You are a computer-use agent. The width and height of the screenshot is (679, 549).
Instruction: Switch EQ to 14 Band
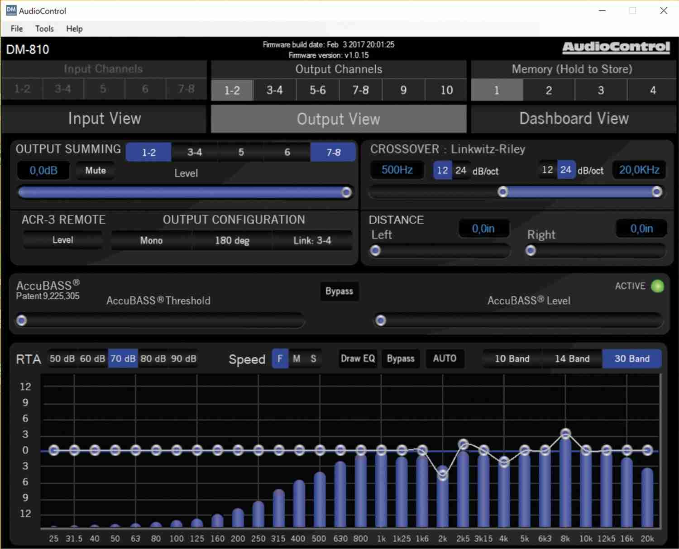pyautogui.click(x=572, y=359)
